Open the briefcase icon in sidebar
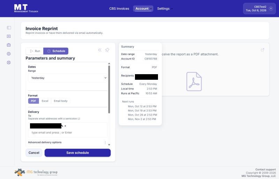This screenshot has width=279, height=179. click(x=9, y=45)
